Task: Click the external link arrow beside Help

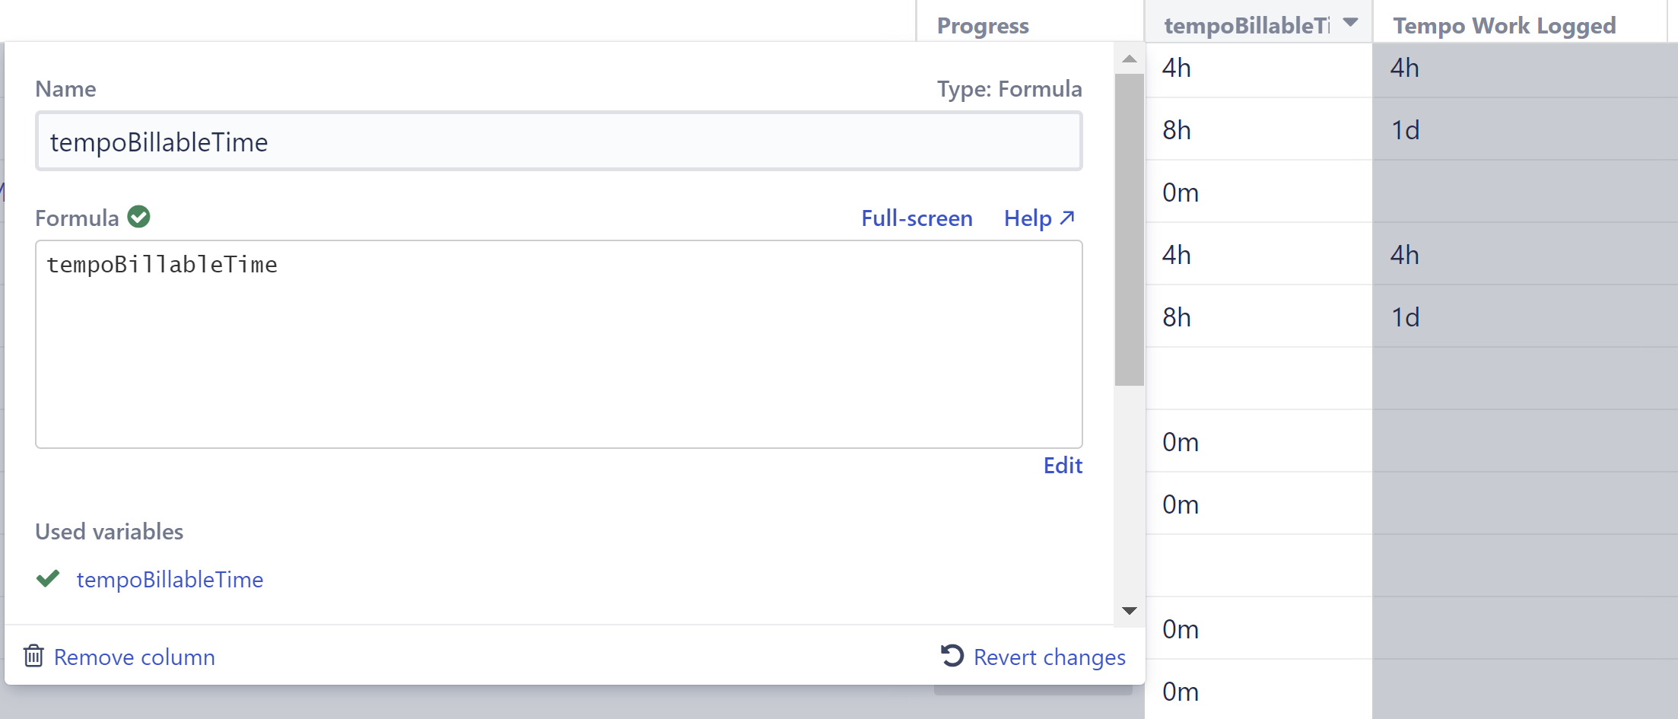Action: tap(1066, 218)
